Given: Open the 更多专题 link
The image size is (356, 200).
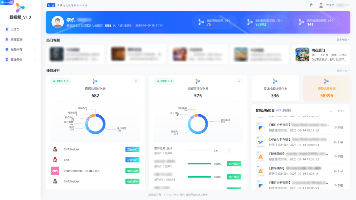Looking at the screenshot, I should point(342,40).
